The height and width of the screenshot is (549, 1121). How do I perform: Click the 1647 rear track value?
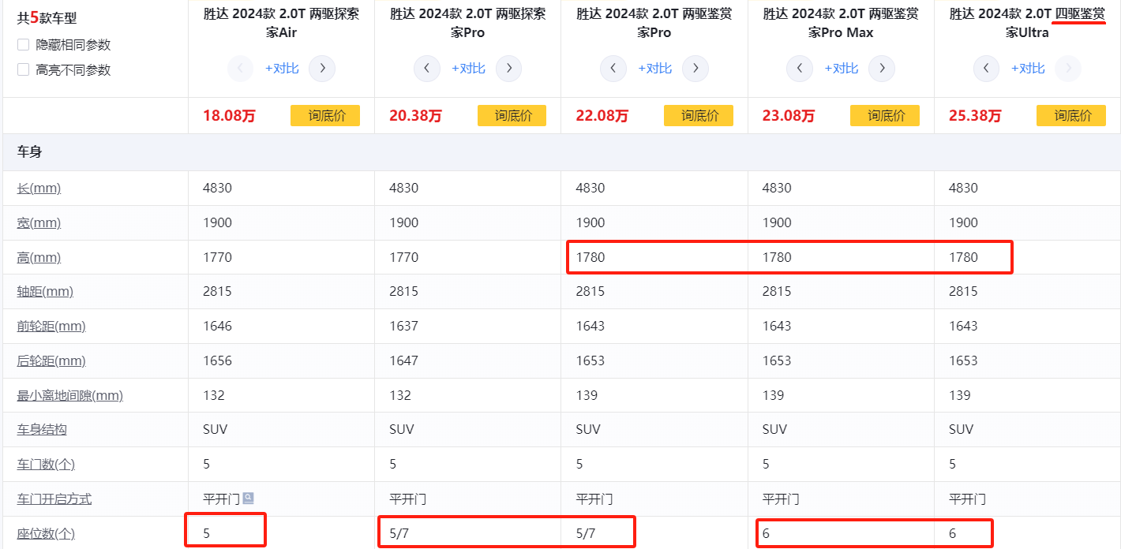click(404, 360)
